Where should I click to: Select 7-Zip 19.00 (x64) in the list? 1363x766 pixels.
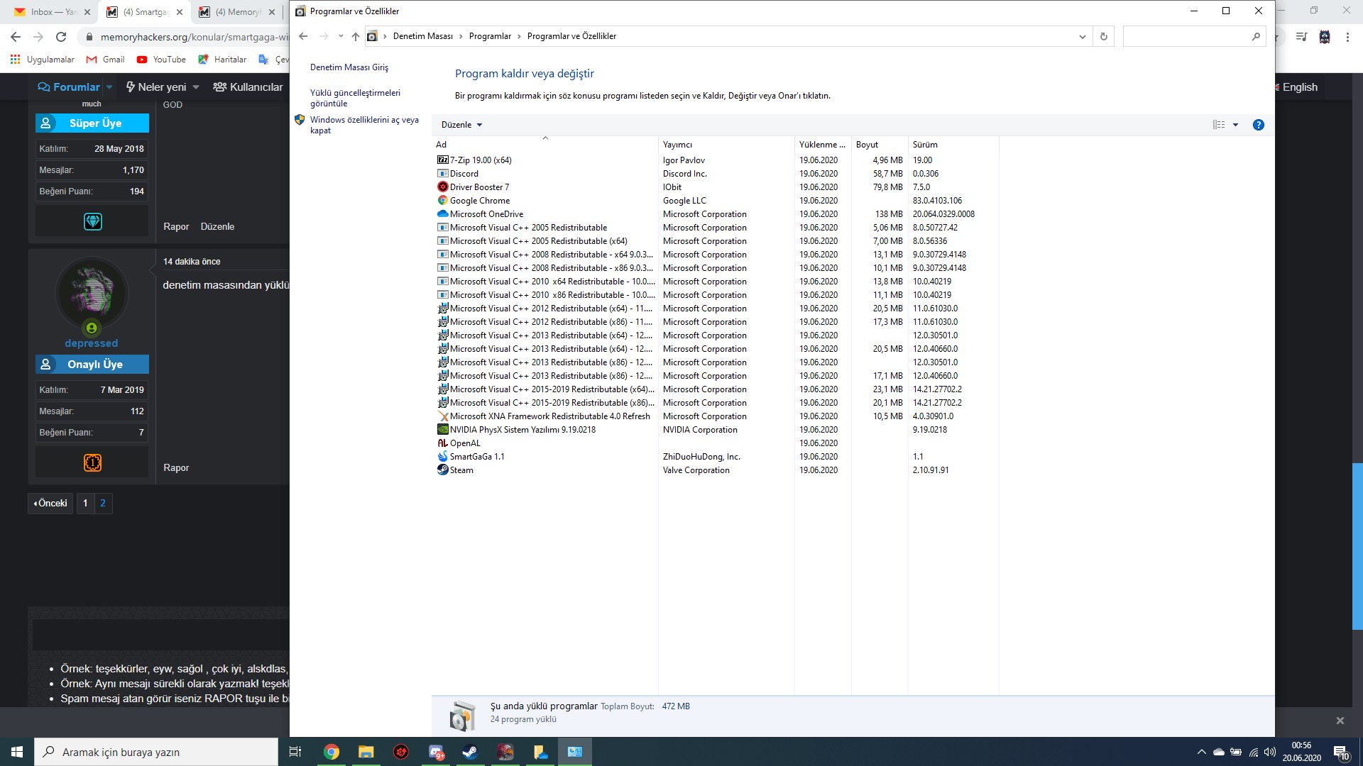[x=481, y=160]
